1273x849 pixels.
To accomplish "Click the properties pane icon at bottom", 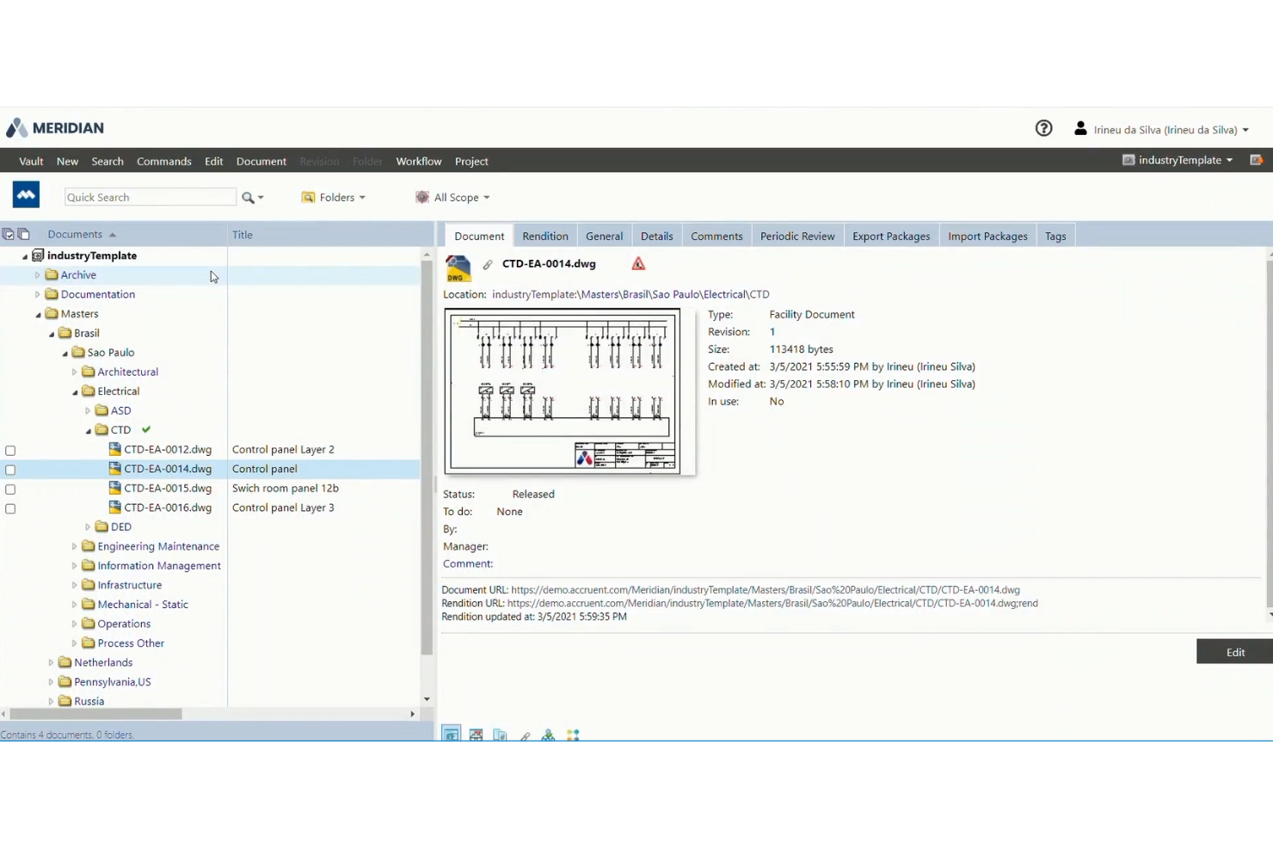I will click(x=451, y=734).
